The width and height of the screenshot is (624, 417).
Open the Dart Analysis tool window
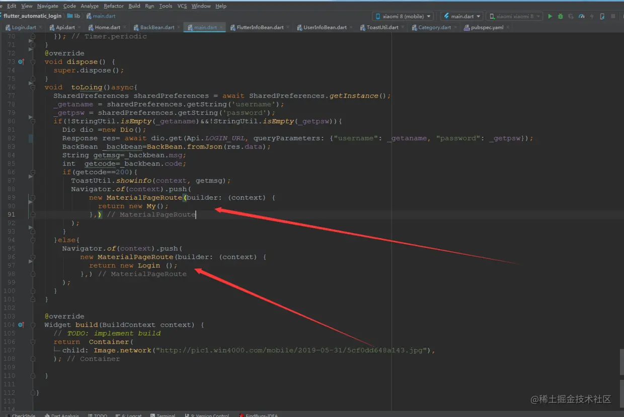pos(61,415)
